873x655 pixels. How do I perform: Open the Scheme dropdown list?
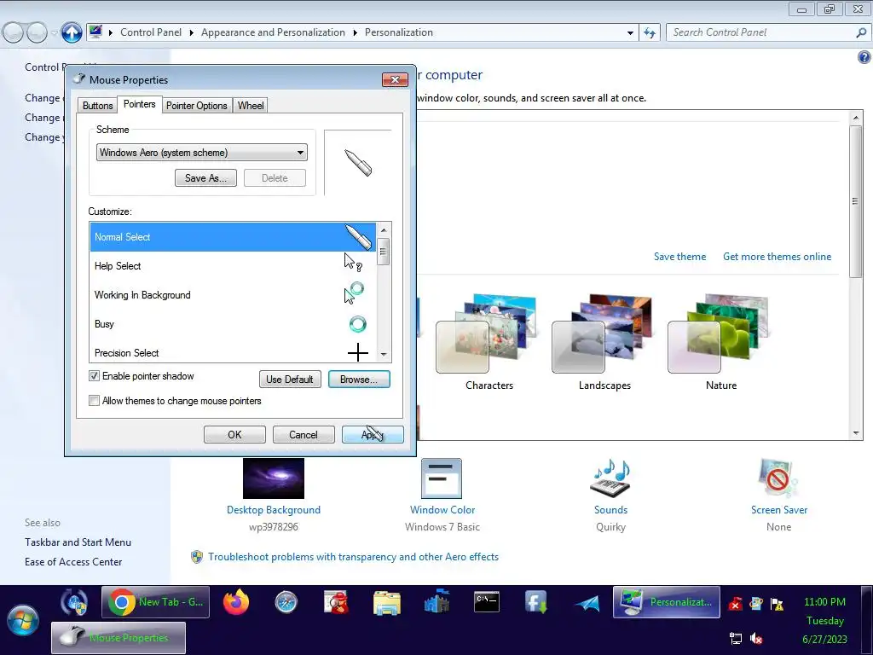[x=201, y=153]
